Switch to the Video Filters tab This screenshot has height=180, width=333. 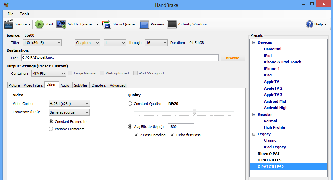click(33, 85)
